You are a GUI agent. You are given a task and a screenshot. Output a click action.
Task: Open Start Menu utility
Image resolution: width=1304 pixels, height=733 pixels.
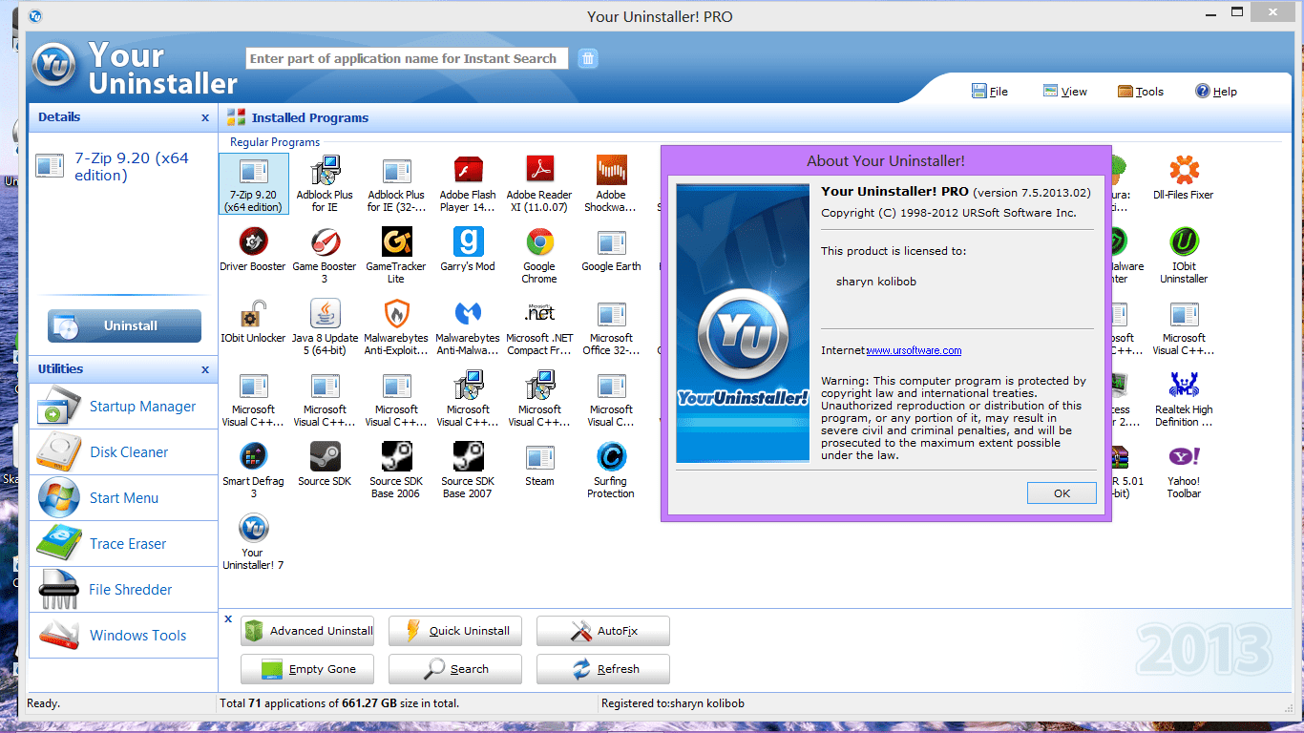[124, 498]
